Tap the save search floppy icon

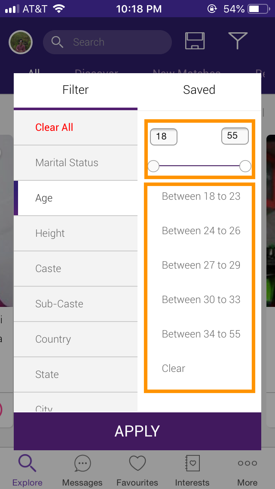(195, 40)
